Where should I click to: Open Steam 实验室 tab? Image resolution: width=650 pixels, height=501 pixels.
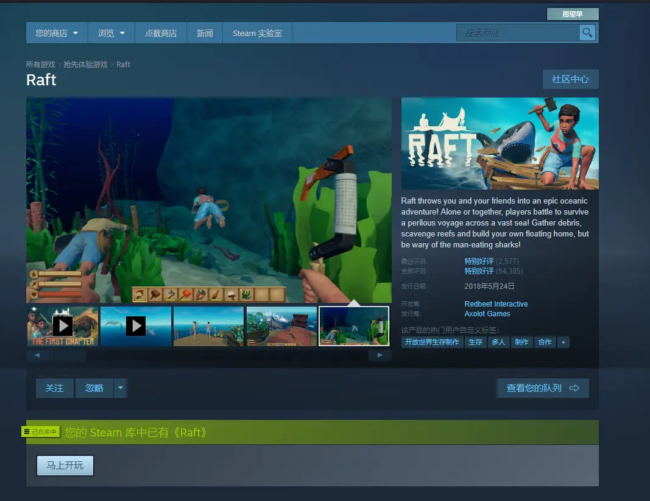[x=258, y=33]
